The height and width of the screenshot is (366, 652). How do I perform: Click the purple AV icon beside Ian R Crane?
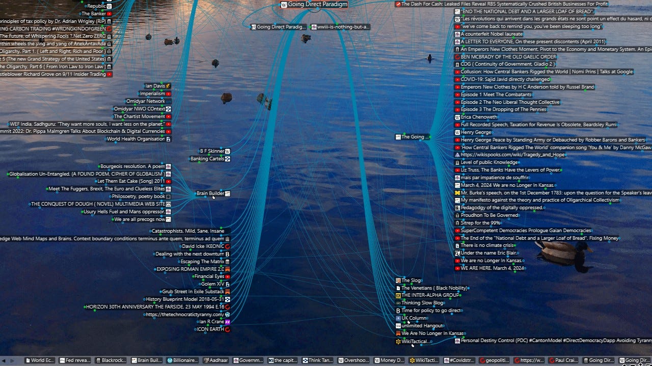[x=228, y=322]
